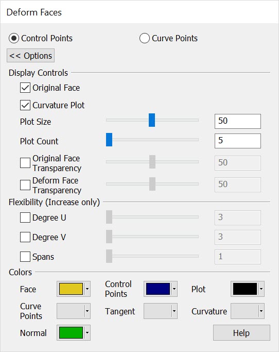Click the Deform Face Transparency value field

[x=238, y=185]
